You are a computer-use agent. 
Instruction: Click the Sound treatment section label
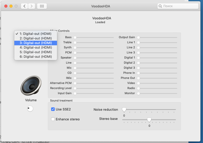click(x=61, y=101)
